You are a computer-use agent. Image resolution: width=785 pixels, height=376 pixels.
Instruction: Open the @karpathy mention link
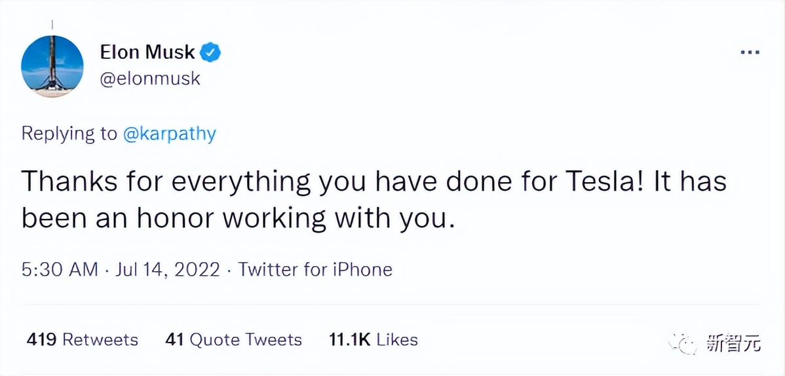(x=169, y=134)
